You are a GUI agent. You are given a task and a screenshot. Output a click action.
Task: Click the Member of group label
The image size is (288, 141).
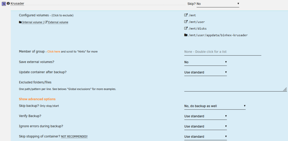point(32,52)
